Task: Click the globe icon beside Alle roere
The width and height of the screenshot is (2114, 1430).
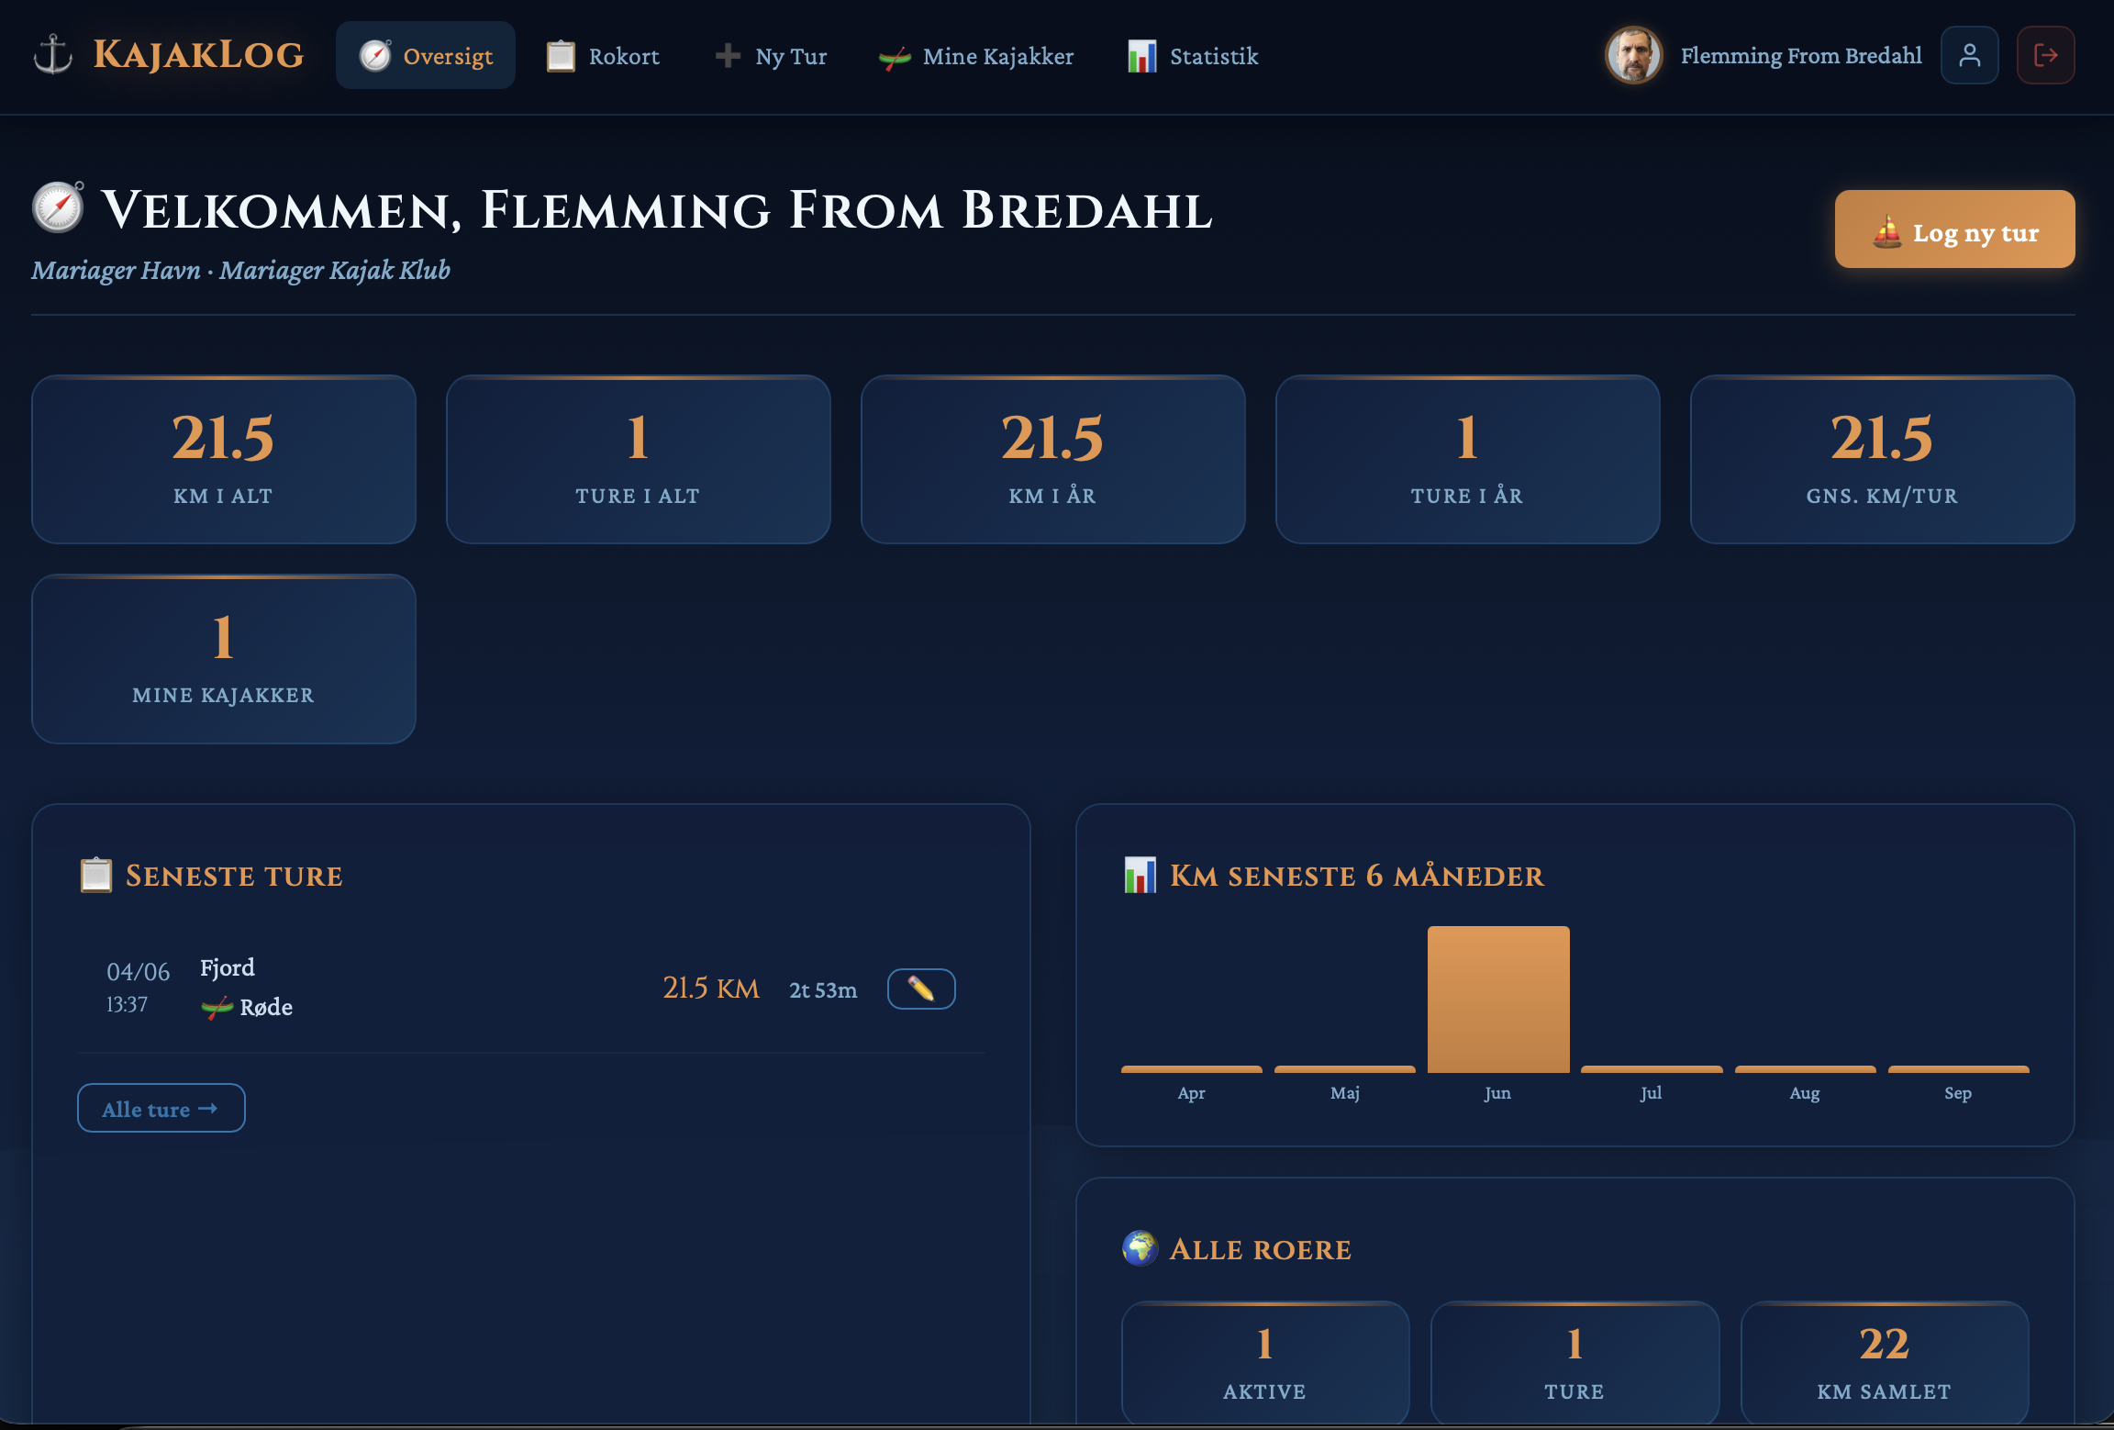Action: click(x=1140, y=1248)
